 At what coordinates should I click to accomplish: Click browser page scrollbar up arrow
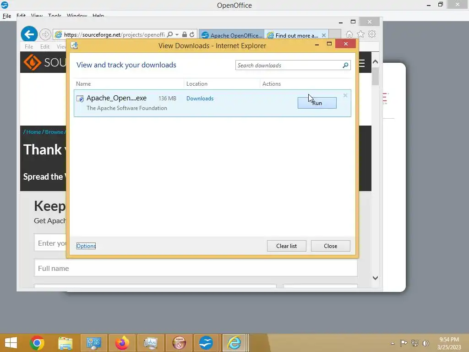(x=376, y=62)
